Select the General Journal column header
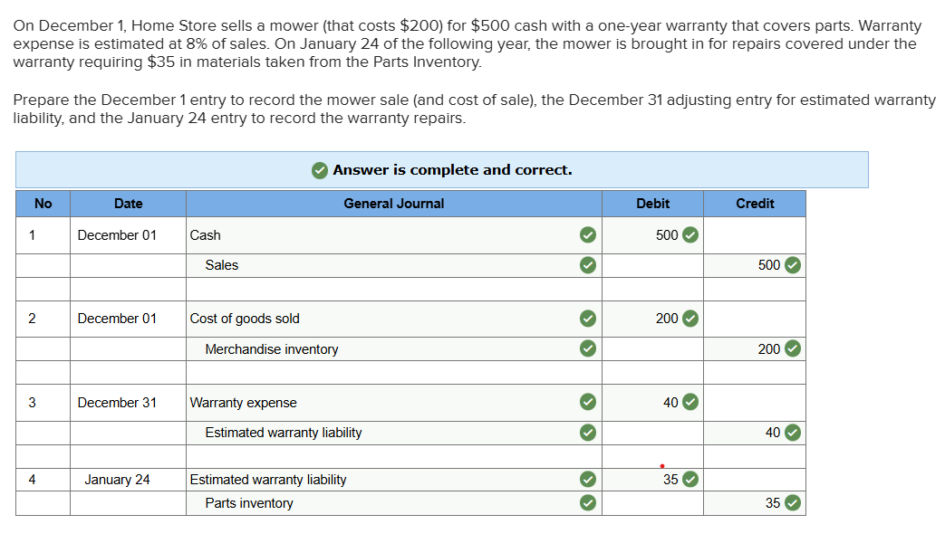 coord(393,204)
